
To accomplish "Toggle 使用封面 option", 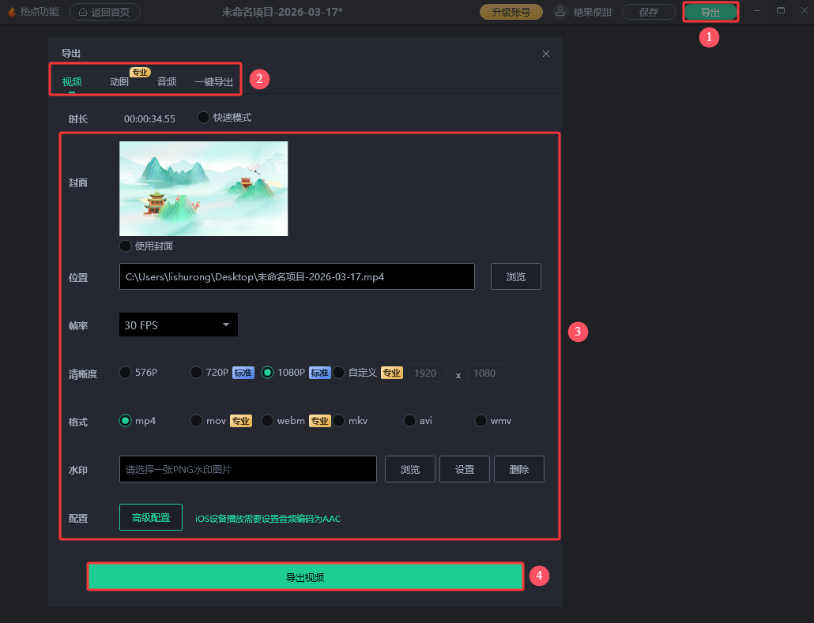I will coord(126,246).
